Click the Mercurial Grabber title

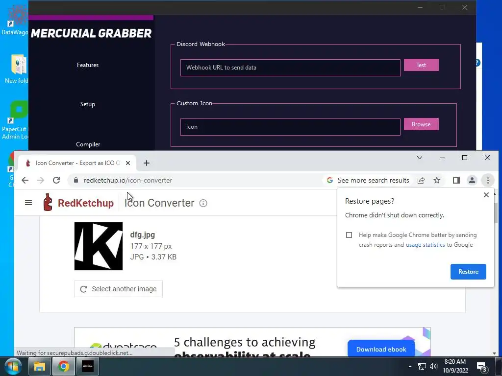coord(91,33)
